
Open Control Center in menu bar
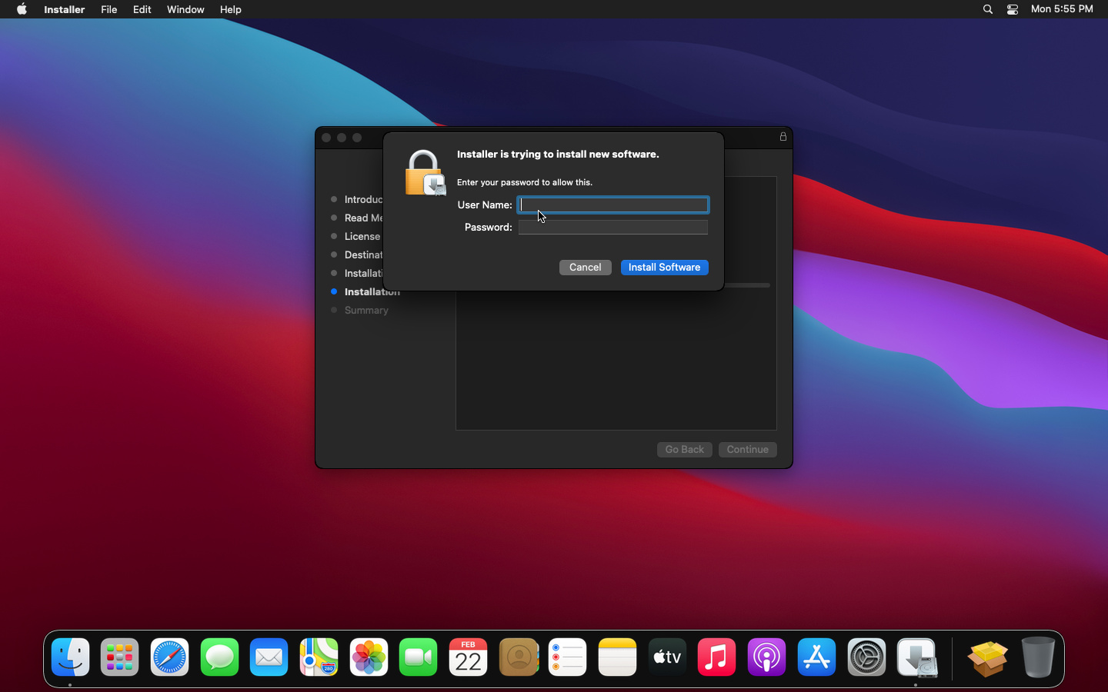pyautogui.click(x=1013, y=9)
